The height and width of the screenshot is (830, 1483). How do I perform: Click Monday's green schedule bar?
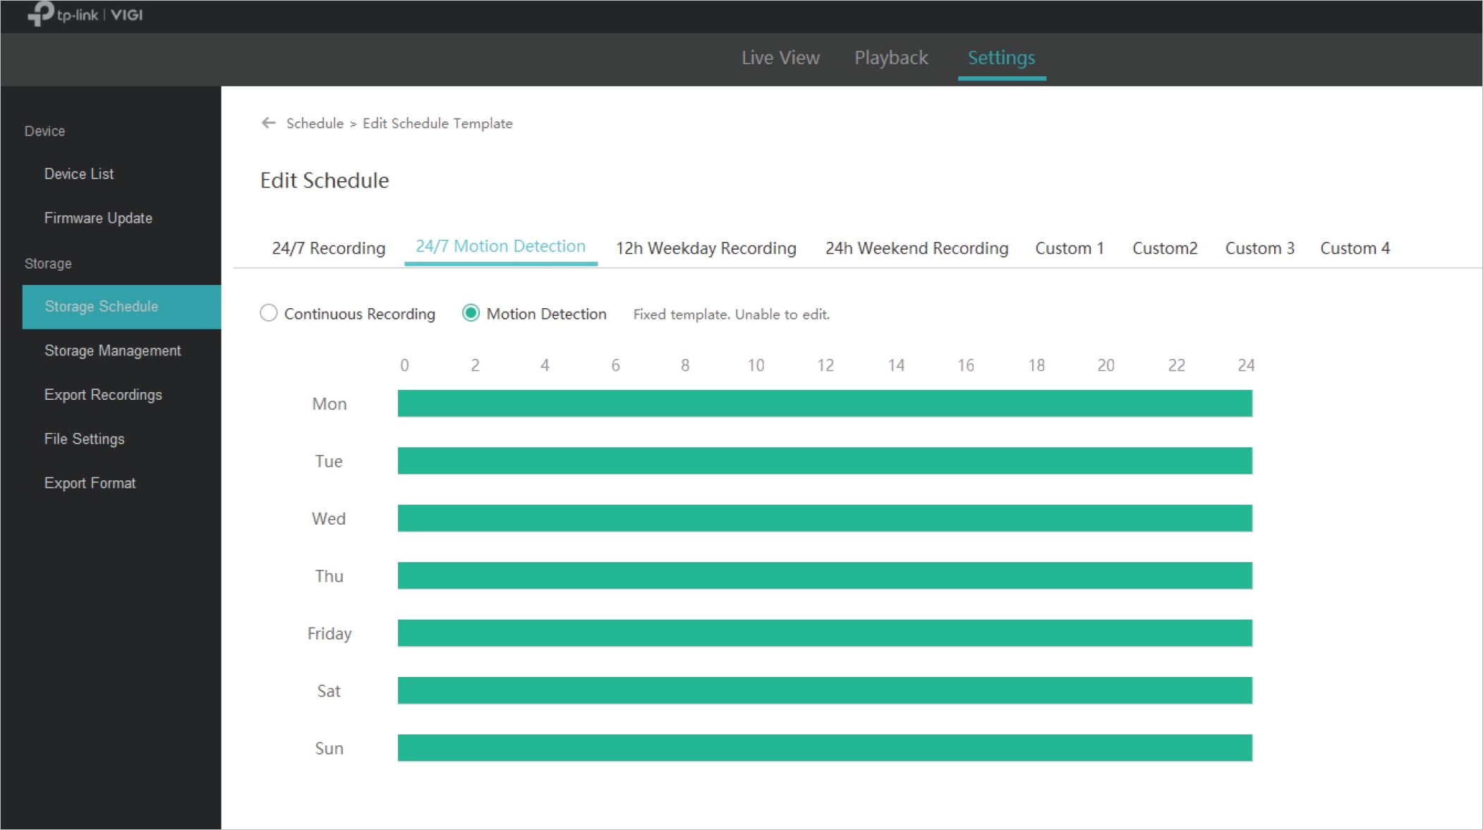[825, 403]
